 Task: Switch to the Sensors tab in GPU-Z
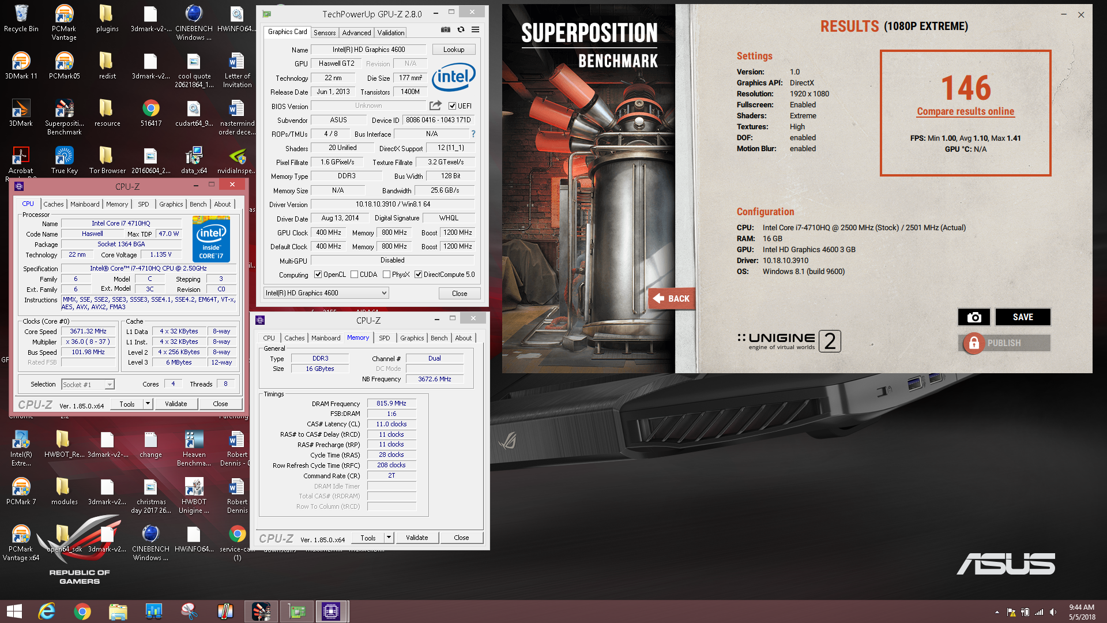pyautogui.click(x=325, y=33)
